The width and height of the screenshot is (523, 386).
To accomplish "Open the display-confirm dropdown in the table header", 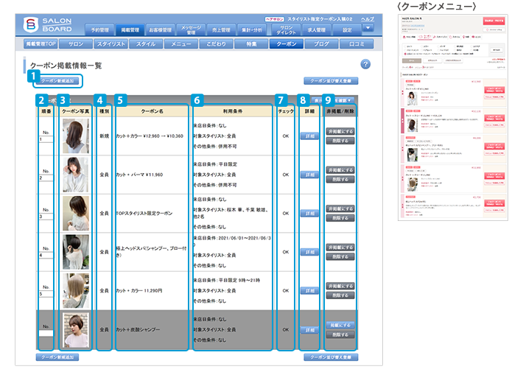I will click(333, 100).
